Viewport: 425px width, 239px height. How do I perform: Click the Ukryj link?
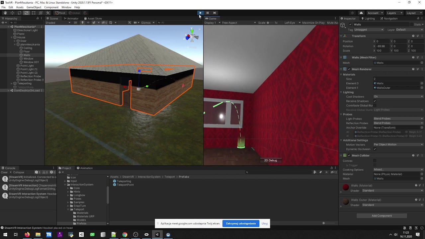265,223
